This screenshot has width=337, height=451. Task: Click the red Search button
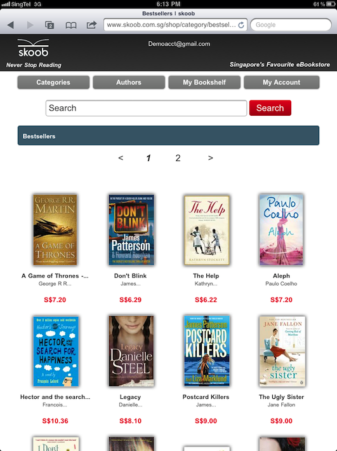pos(270,108)
